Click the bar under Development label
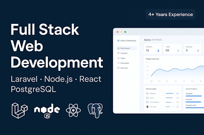 [195, 108]
